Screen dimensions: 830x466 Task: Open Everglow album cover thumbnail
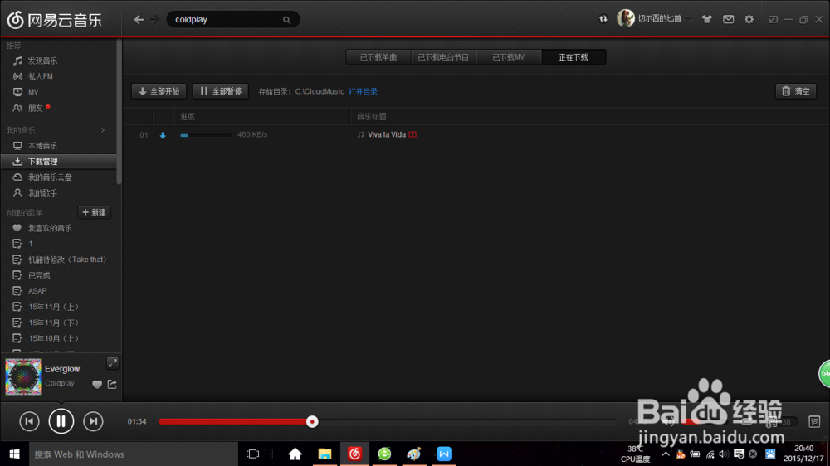click(x=23, y=376)
